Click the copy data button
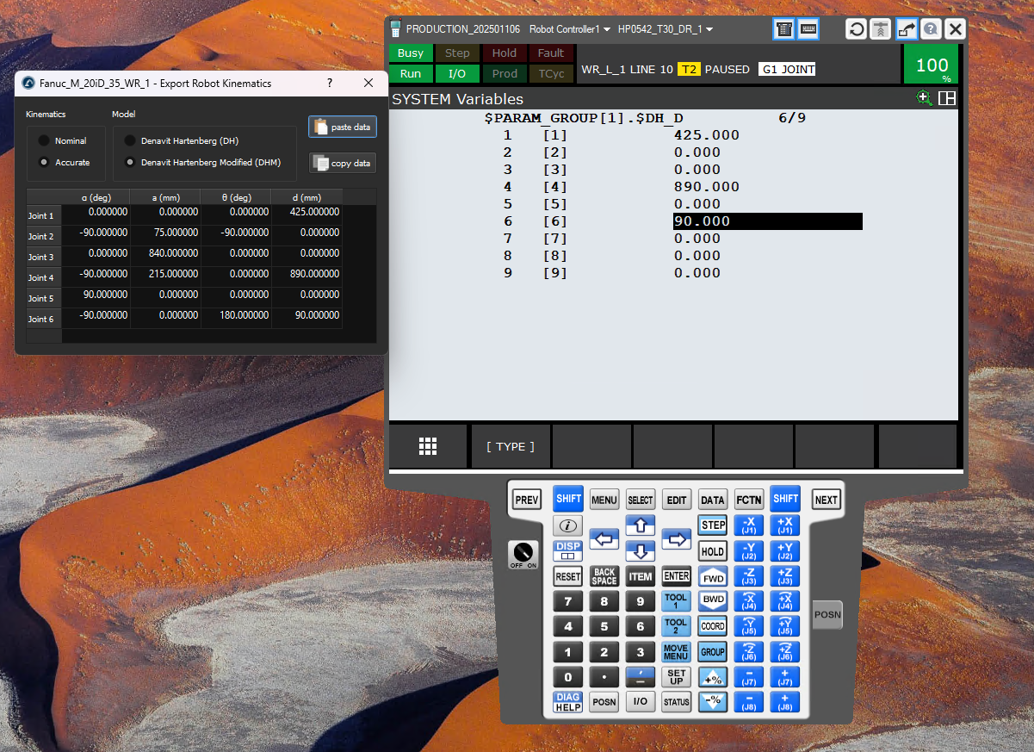The width and height of the screenshot is (1034, 752). point(343,163)
